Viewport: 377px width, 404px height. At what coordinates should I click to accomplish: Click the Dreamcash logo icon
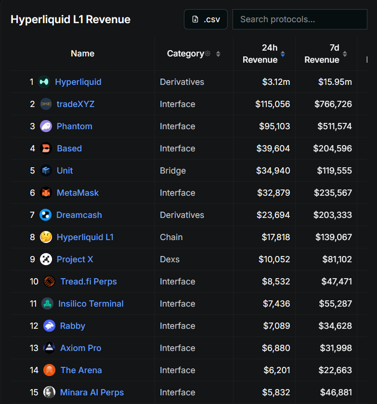[45, 215]
